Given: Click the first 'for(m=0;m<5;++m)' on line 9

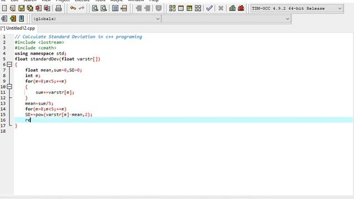Looking at the screenshot, I should (x=46, y=81).
